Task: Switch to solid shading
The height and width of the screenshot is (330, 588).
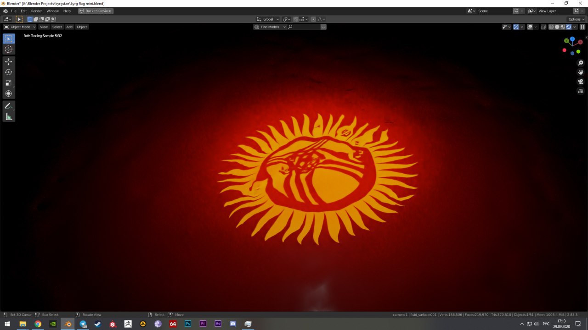Action: 557,27
